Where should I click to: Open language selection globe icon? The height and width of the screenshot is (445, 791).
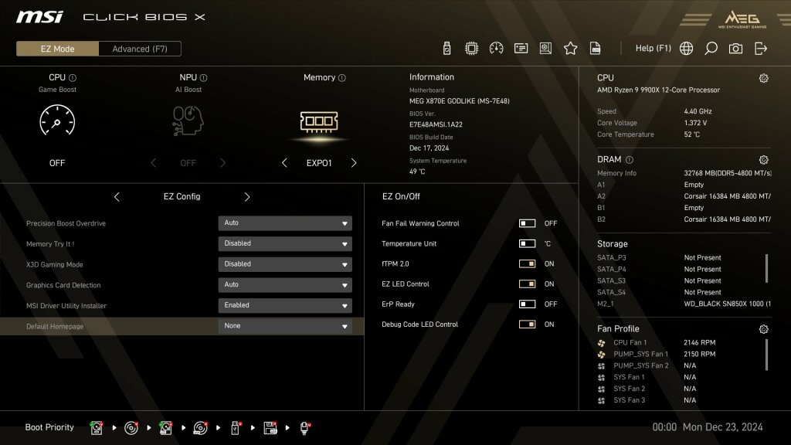(686, 49)
